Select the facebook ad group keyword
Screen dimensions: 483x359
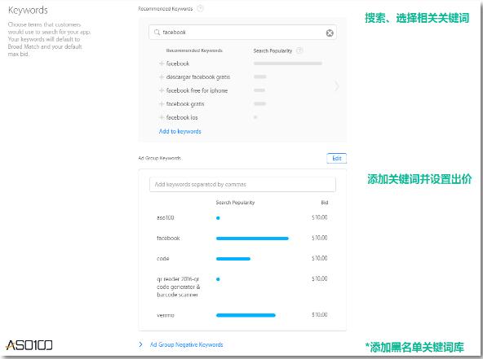[x=242, y=238]
